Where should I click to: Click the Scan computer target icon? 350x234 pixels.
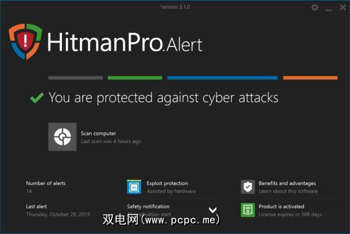pyautogui.click(x=62, y=137)
